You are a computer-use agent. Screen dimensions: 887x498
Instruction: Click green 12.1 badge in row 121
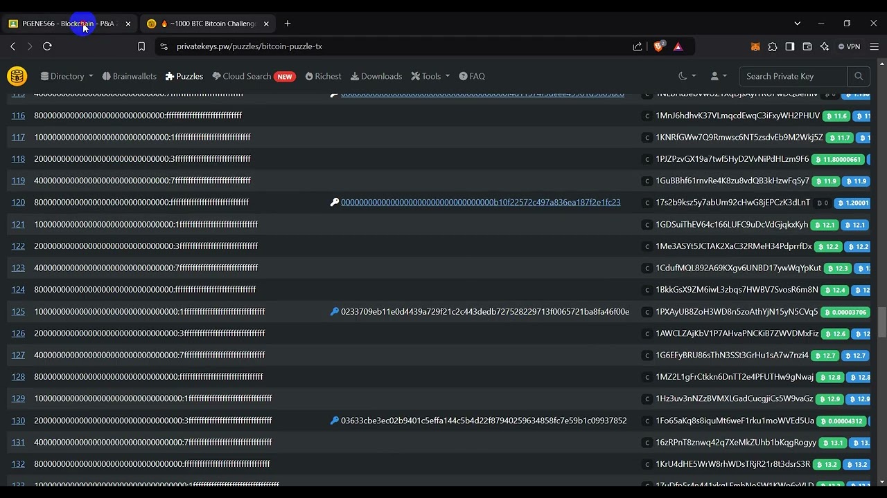(825, 225)
